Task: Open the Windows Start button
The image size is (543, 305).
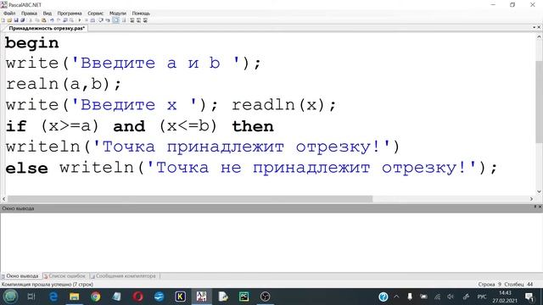Action: point(10,297)
